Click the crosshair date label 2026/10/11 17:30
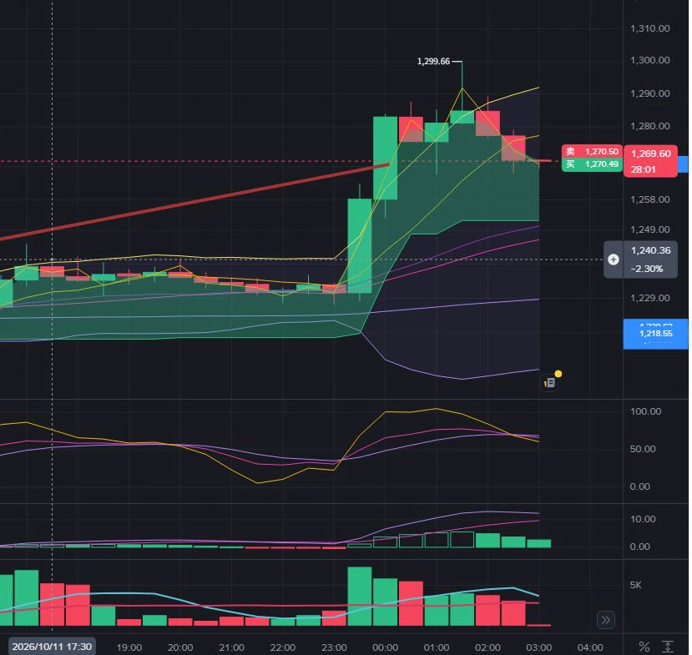The height and width of the screenshot is (655, 692). coord(52,647)
